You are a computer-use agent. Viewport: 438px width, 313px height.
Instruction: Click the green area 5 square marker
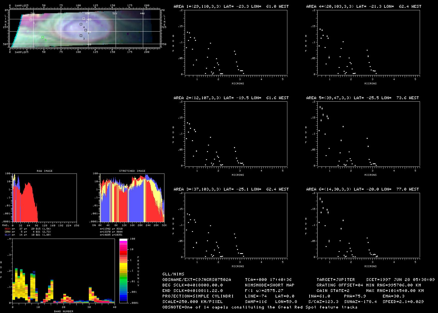tap(43, 37)
